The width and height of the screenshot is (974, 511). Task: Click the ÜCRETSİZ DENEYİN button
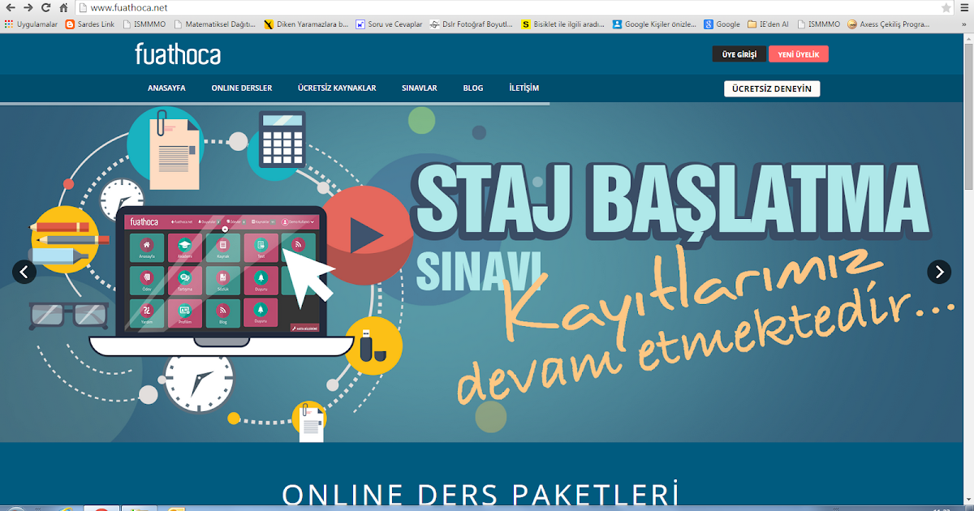(x=772, y=88)
